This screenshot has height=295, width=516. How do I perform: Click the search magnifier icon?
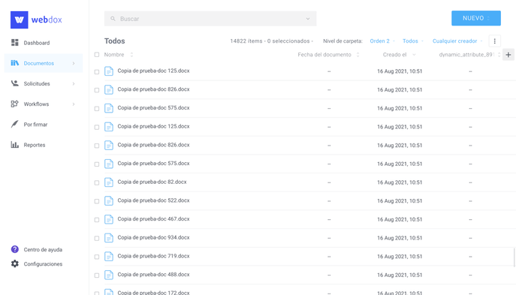tap(113, 19)
